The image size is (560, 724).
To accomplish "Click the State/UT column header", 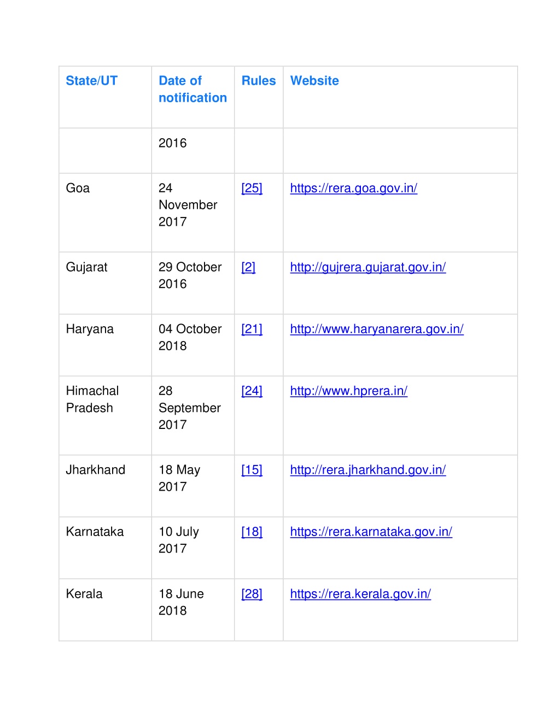I will [91, 81].
